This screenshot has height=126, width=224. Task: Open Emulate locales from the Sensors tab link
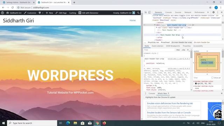(169, 113)
